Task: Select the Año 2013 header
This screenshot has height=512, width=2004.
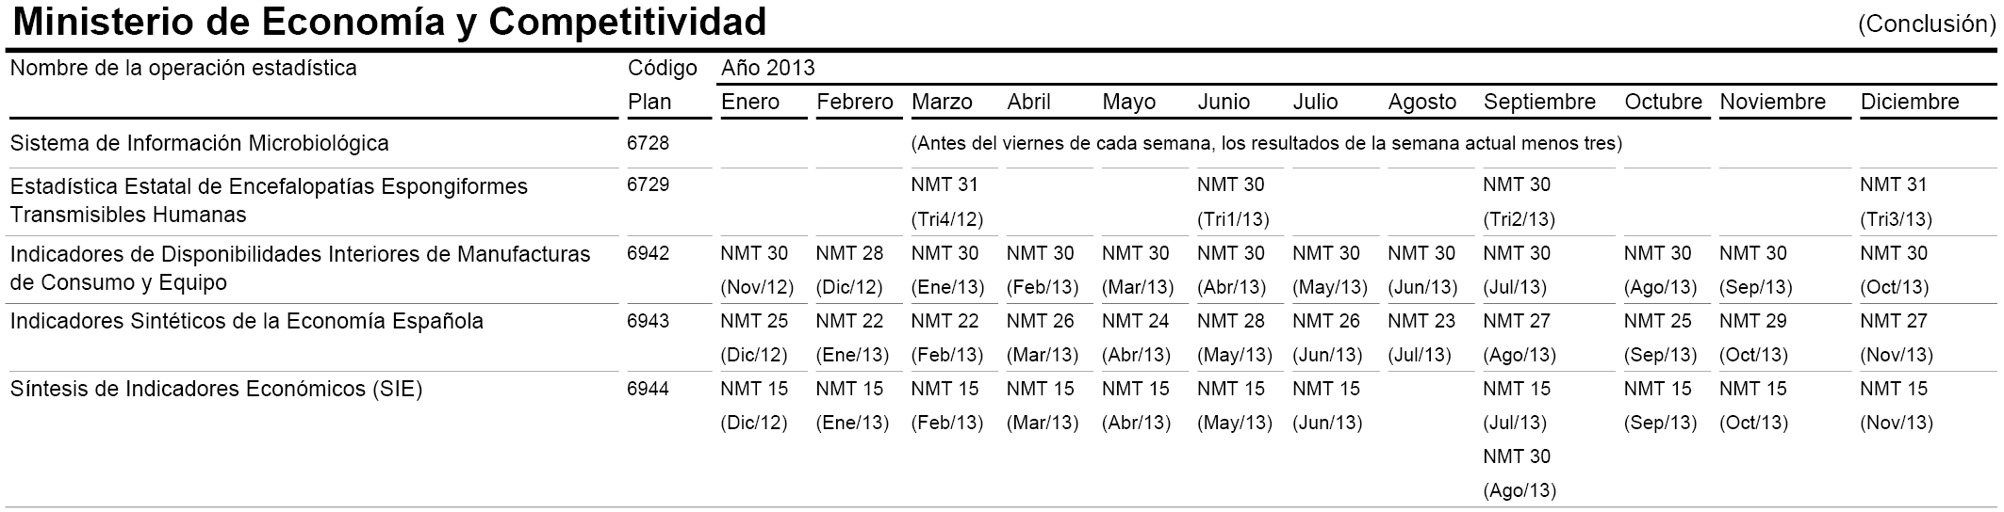Action: point(768,68)
